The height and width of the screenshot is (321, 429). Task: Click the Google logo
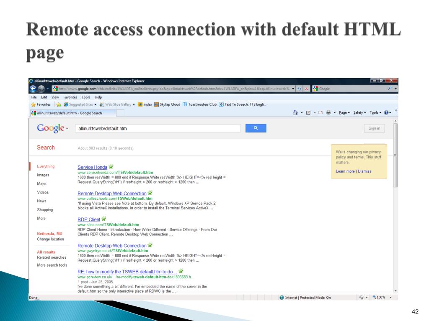click(x=51, y=128)
